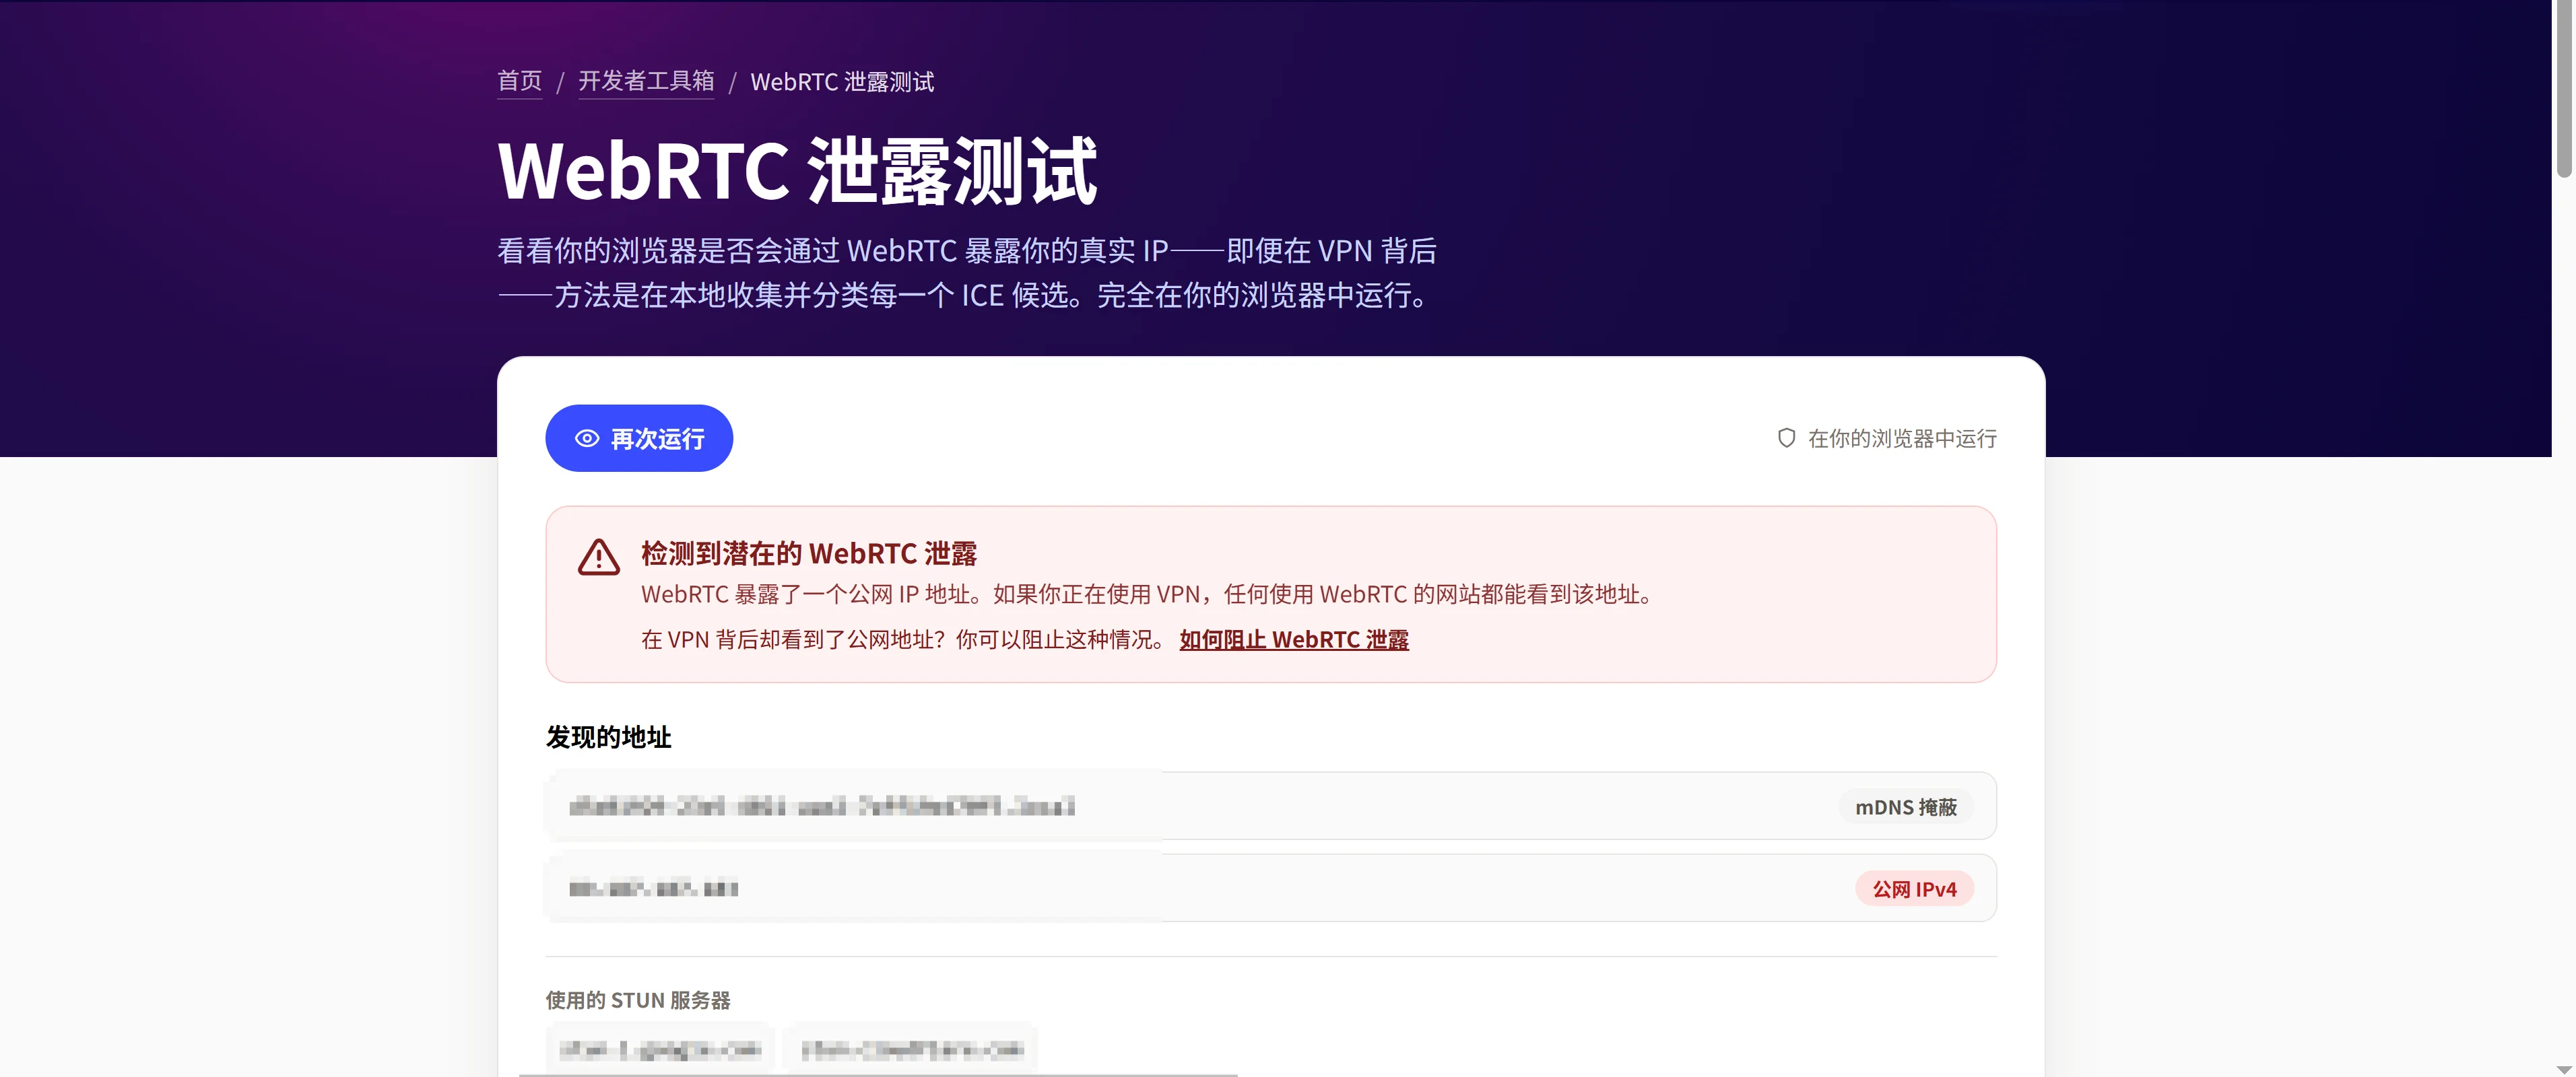Image resolution: width=2576 pixels, height=1077 pixels.
Task: Click the WebRTC 泄露测试 breadcrumb text
Action: click(842, 82)
